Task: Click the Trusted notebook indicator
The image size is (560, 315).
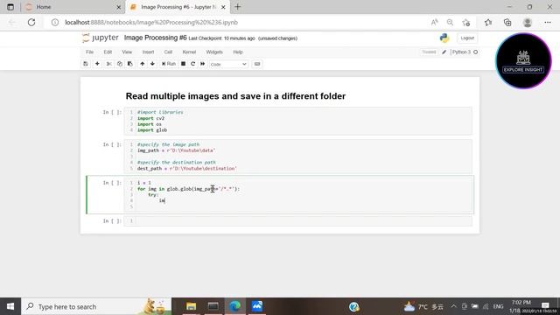Action: click(x=429, y=52)
